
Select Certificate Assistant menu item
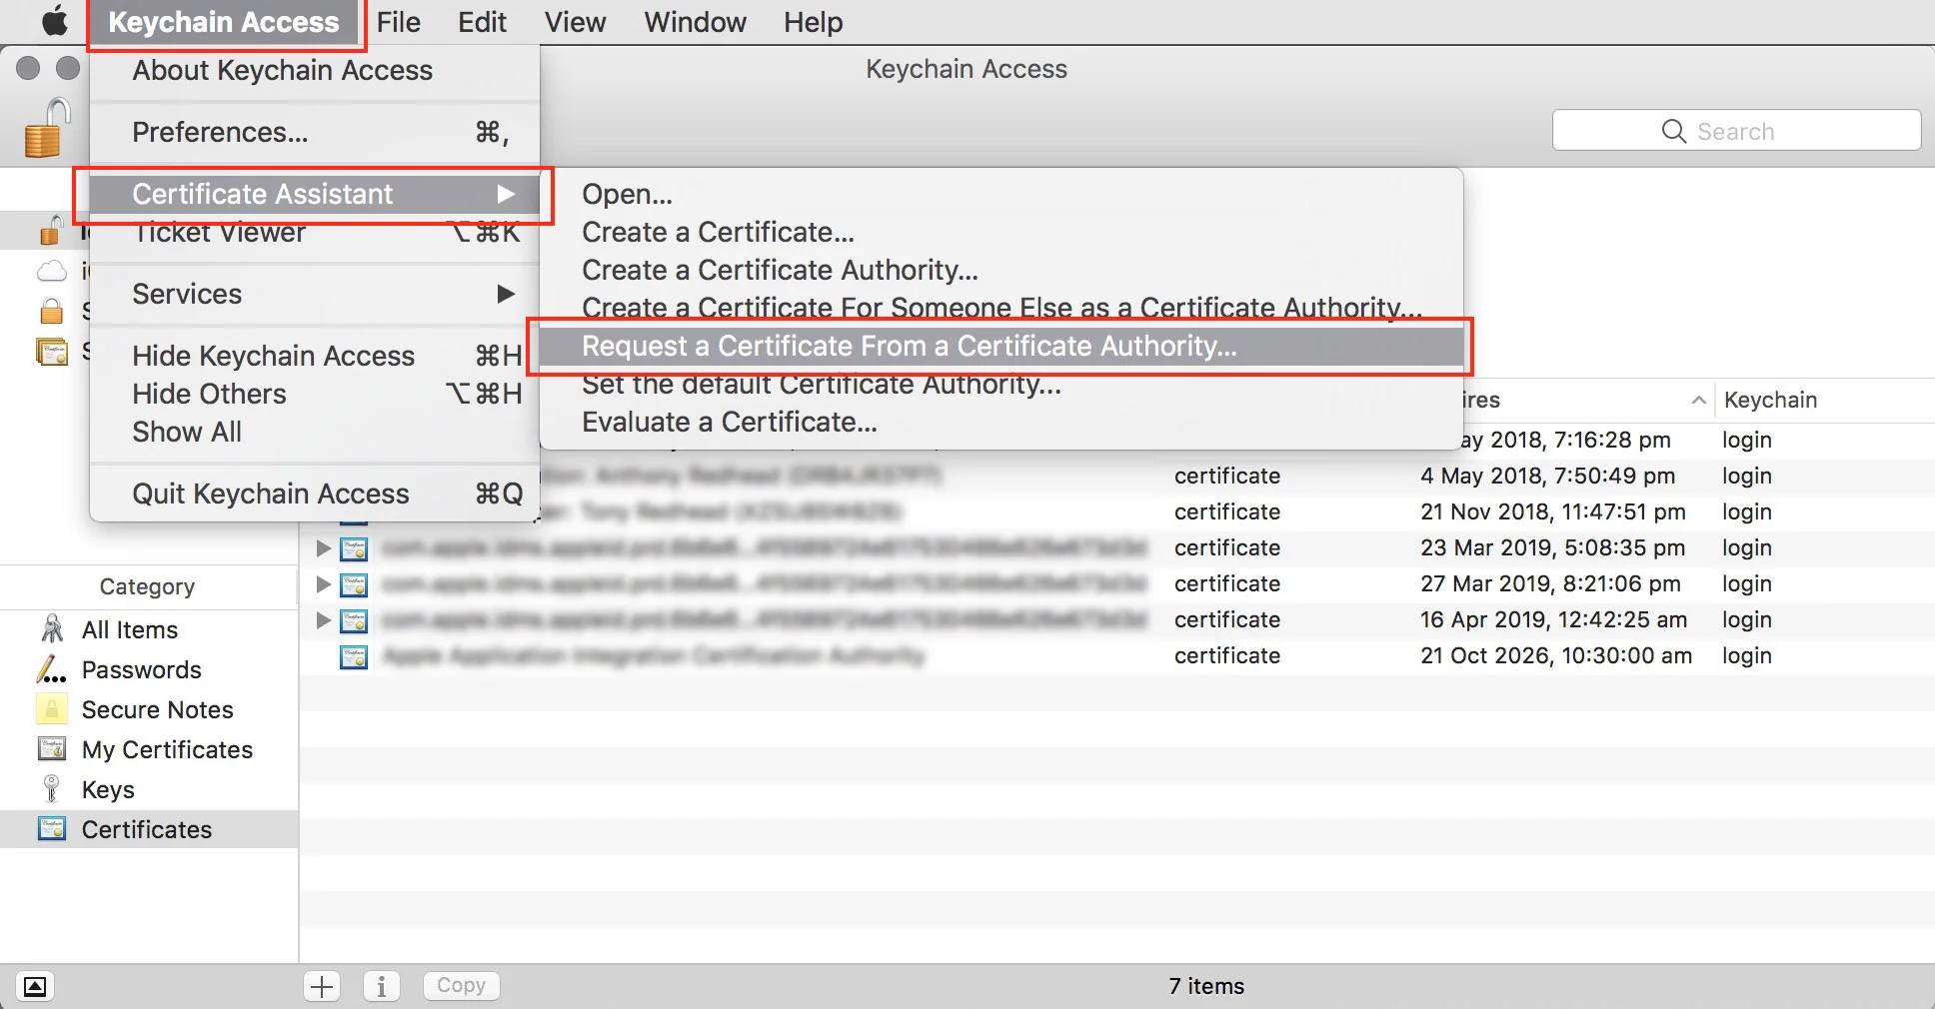[x=315, y=194]
